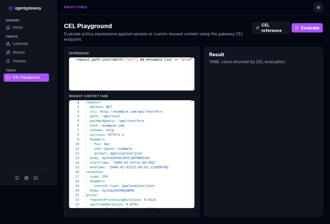The height and width of the screenshot is (224, 330).
Task: Toggle the light/dark theme sun button
Action: (x=318, y=7)
